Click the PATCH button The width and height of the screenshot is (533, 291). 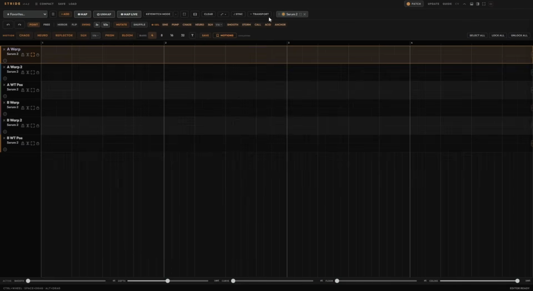click(414, 4)
